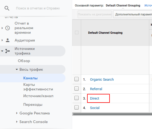Click the Аудитория person icon
This screenshot has height=129, width=152.
(8, 40)
